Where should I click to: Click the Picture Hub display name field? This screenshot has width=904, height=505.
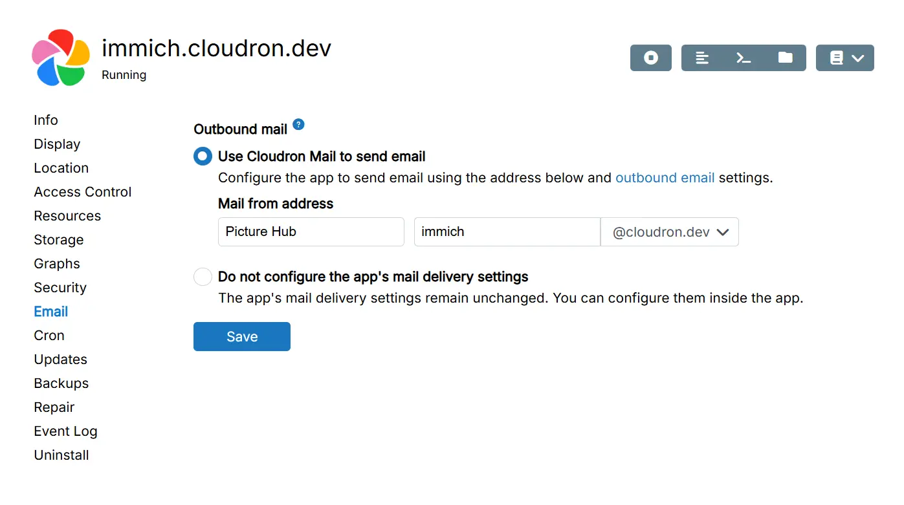click(x=311, y=232)
